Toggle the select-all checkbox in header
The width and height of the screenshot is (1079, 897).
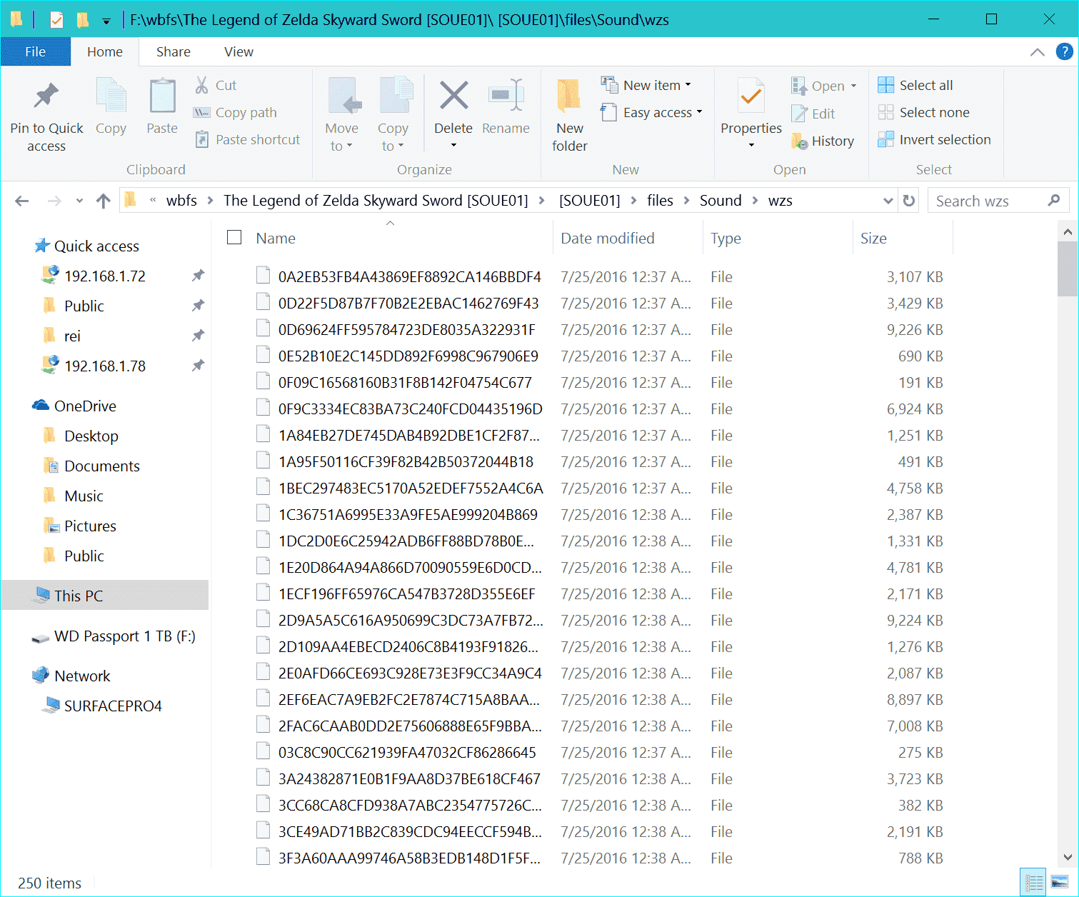click(234, 237)
